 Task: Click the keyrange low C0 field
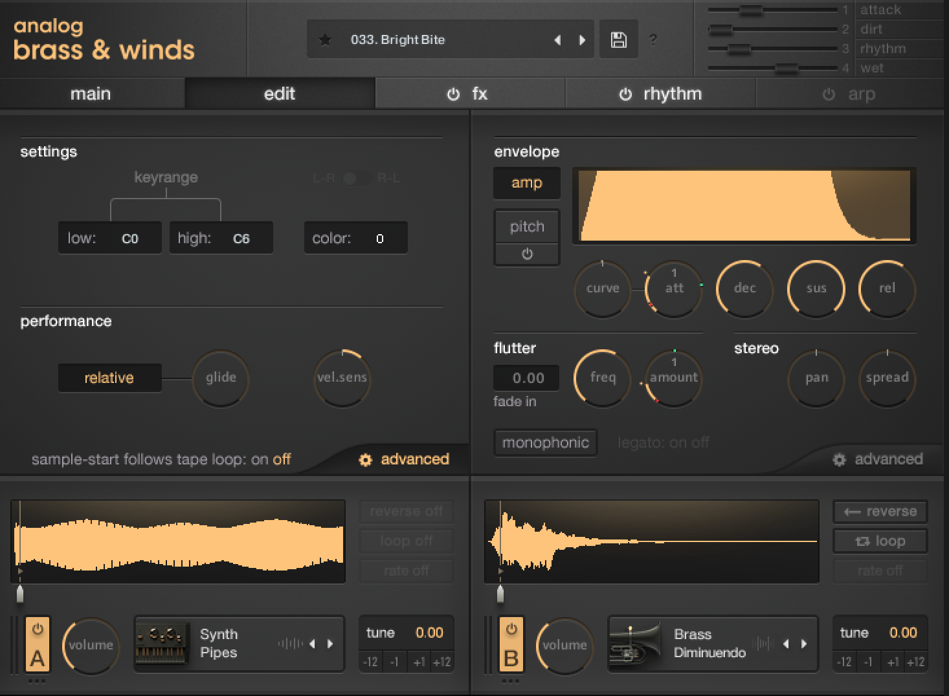click(109, 238)
